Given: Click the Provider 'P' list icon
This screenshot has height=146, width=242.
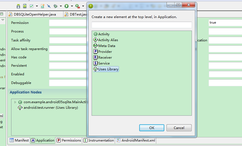Looking at the screenshot, I should click(x=96, y=51).
